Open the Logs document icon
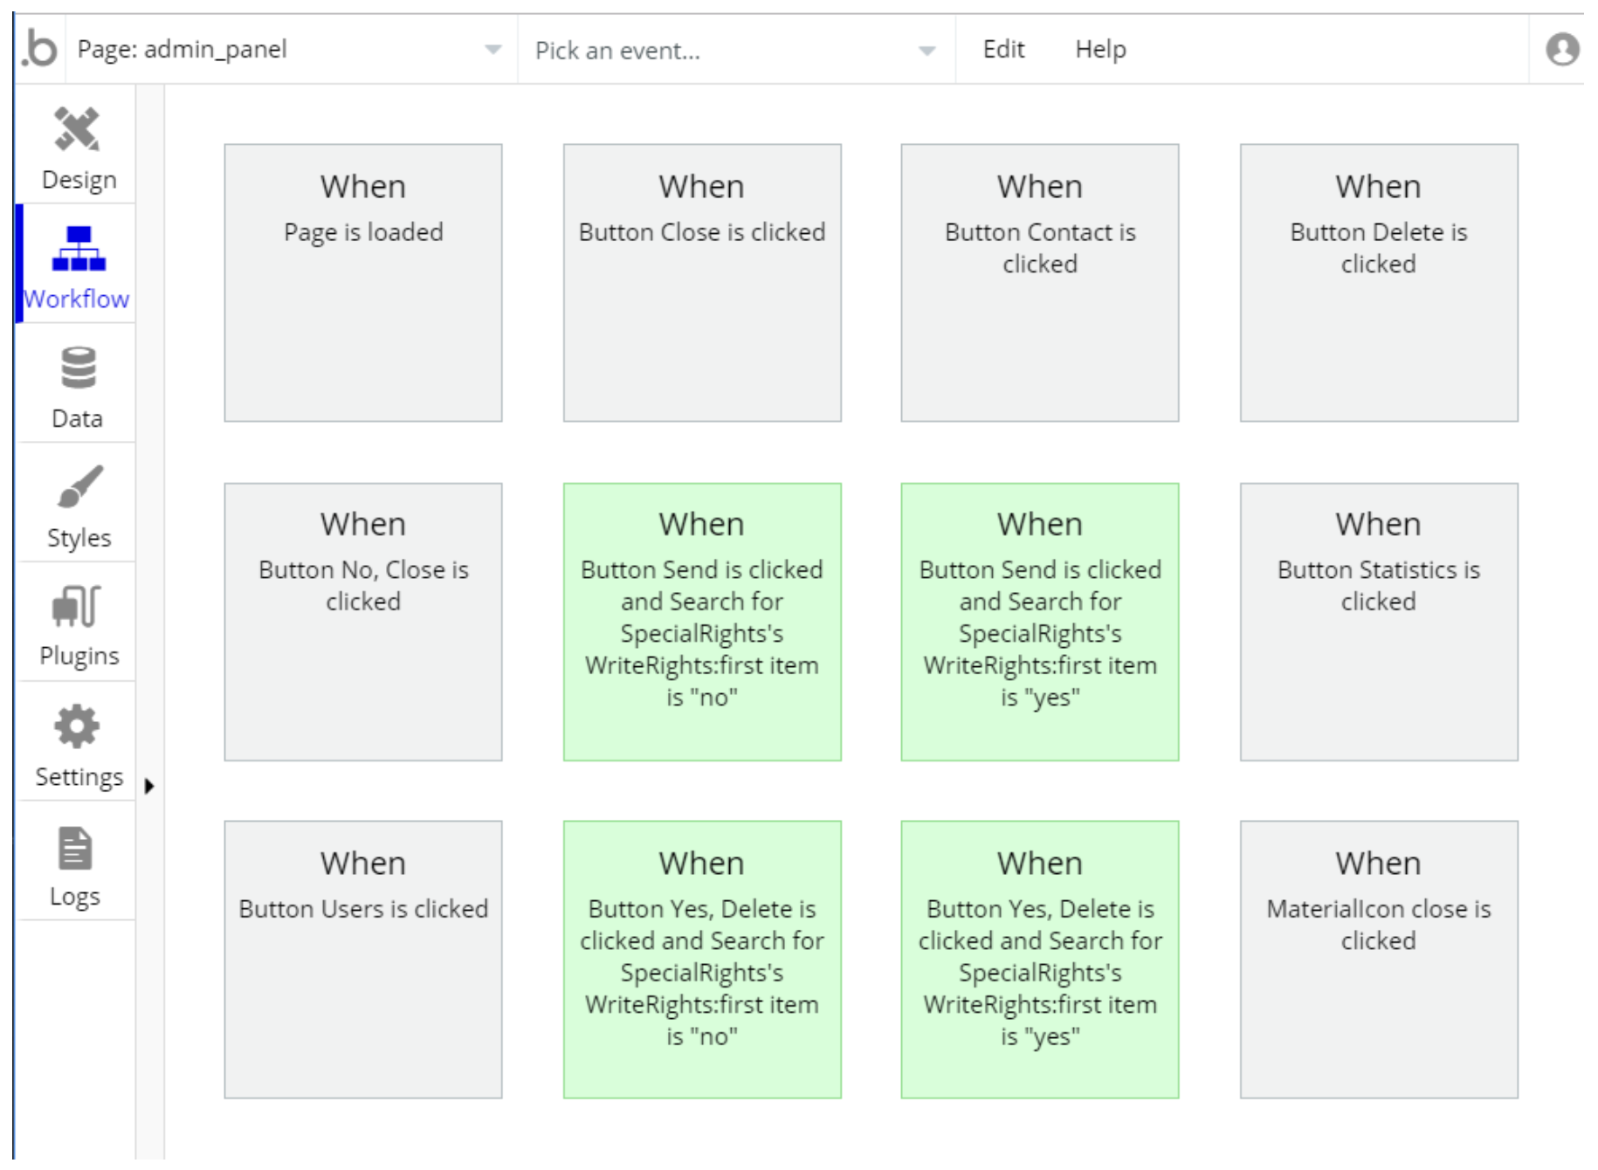1598x1170 pixels. click(75, 848)
